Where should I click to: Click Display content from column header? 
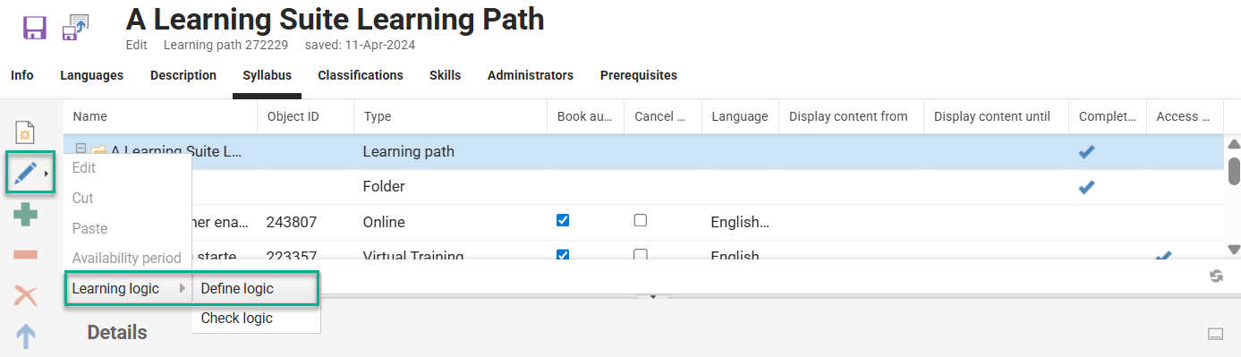(851, 116)
